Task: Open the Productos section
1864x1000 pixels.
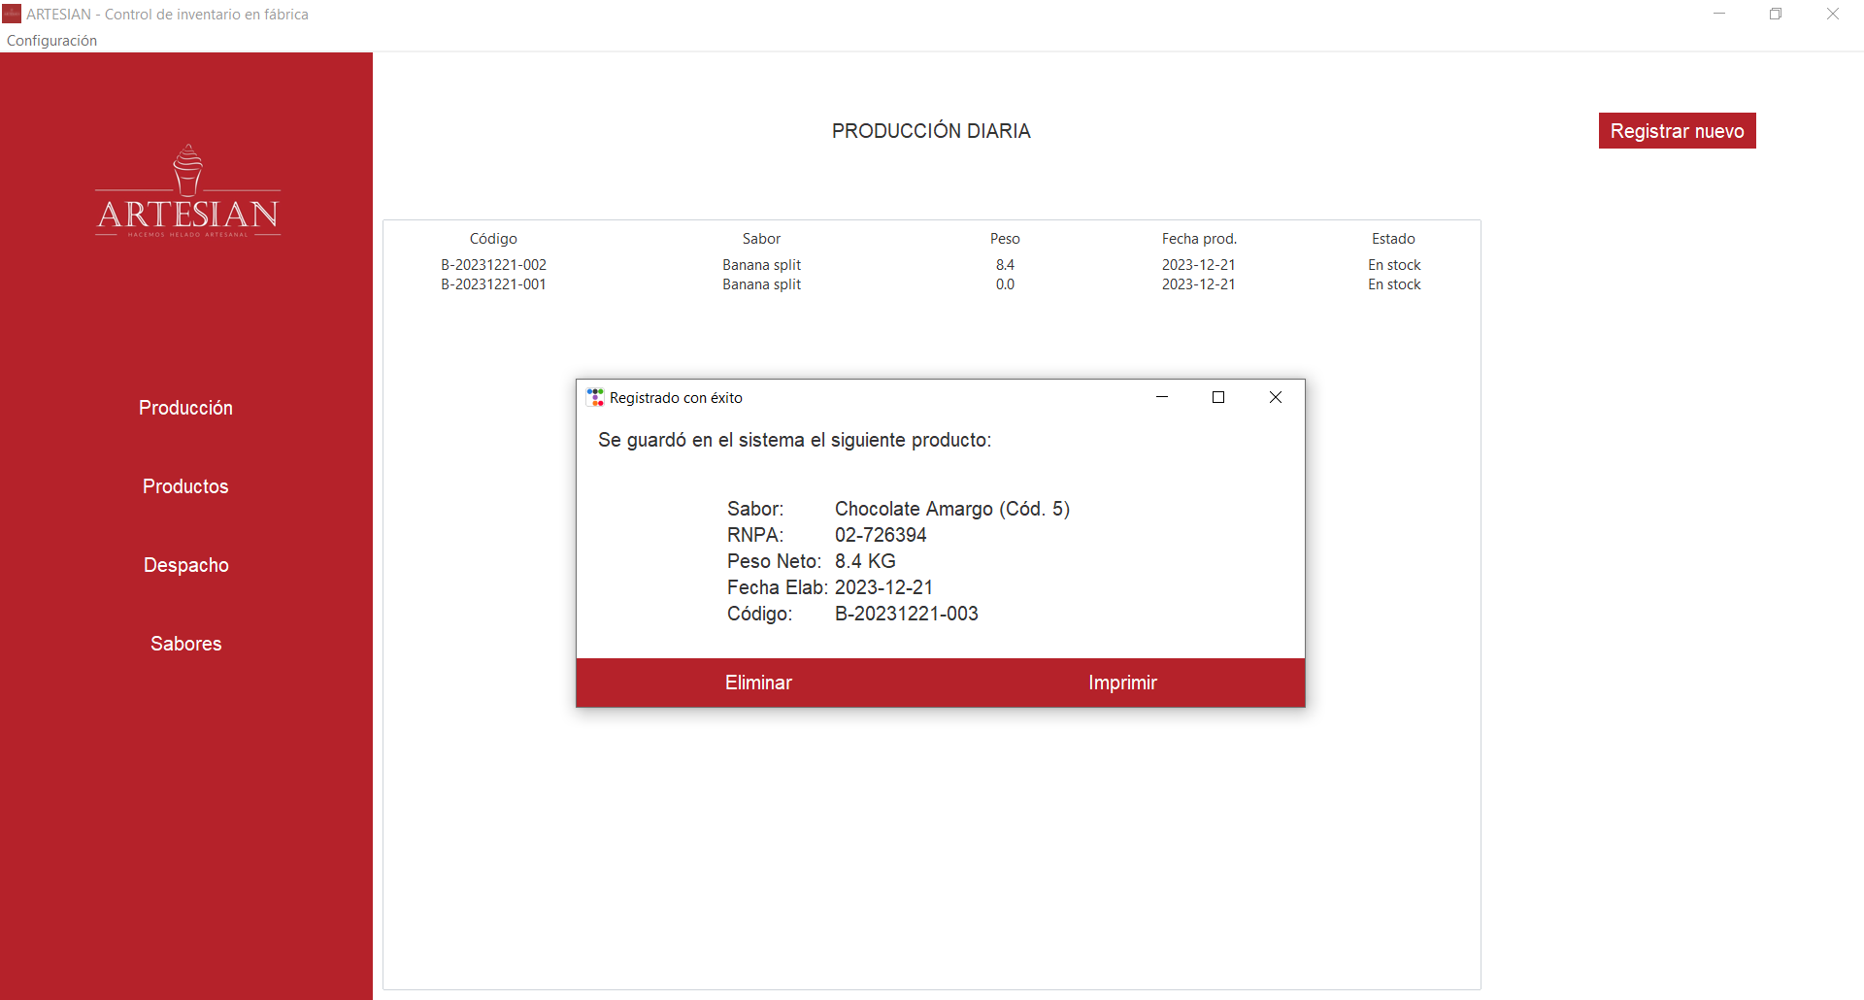Action: (185, 486)
